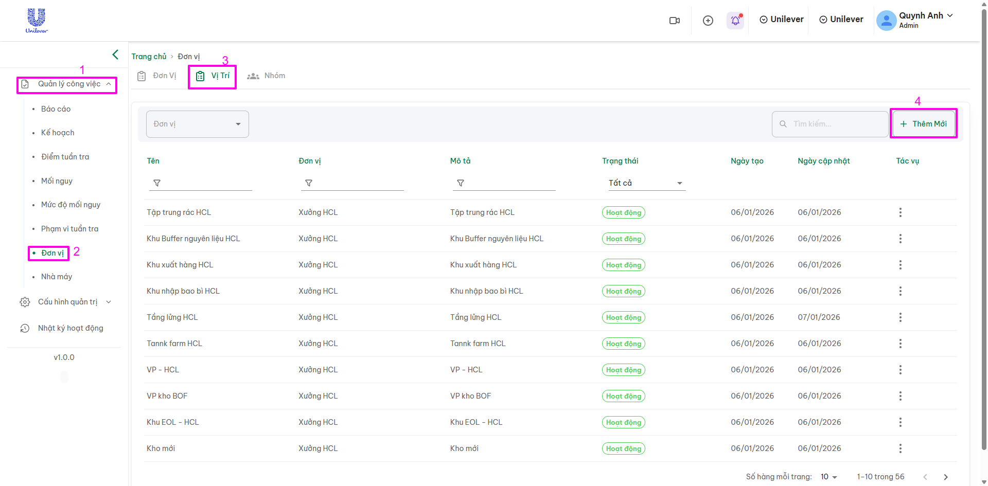Open the Đơn vị filter dropdown
This screenshot has height=486, width=988.
click(x=198, y=124)
